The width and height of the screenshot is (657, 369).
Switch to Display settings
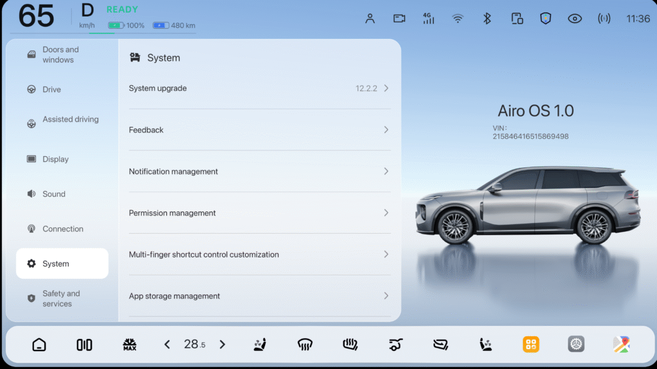[x=62, y=159]
